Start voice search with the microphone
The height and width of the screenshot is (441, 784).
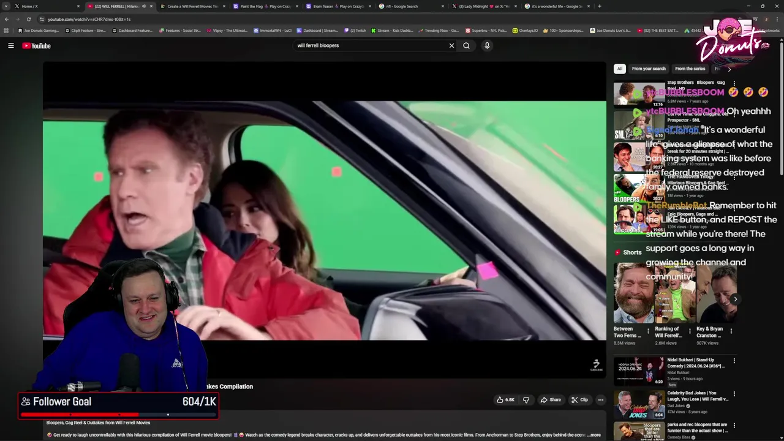point(487,45)
